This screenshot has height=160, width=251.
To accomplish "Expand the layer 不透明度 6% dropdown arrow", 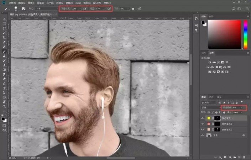I will 241,107.
